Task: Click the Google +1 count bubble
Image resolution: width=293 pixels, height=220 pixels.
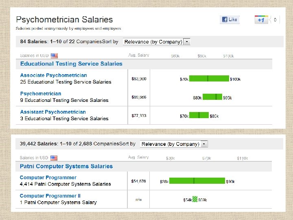Action: click(x=275, y=20)
